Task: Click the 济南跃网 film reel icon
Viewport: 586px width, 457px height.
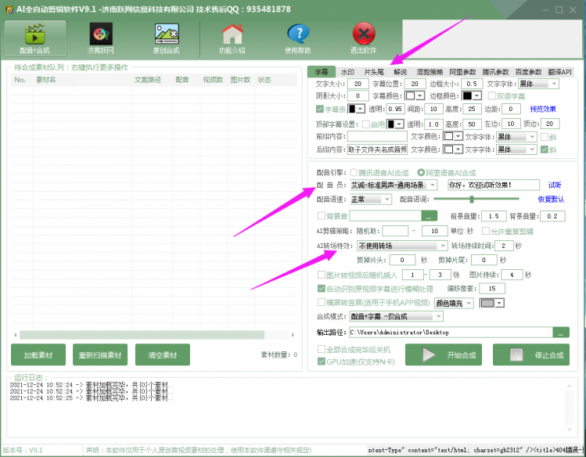Action: (100, 34)
